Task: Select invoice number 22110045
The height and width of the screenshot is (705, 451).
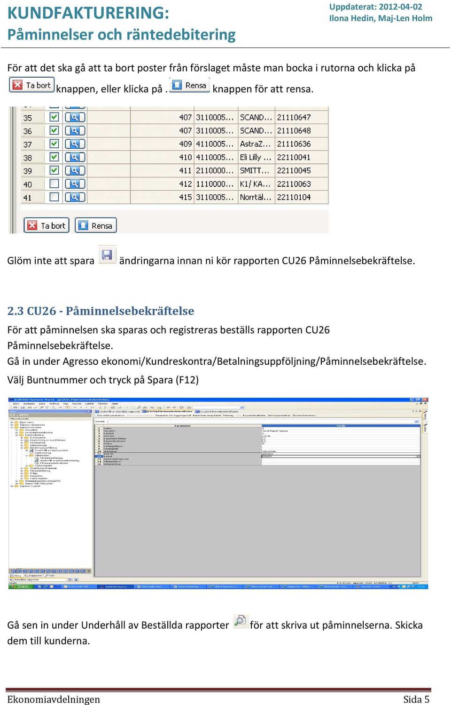Action: click(294, 170)
